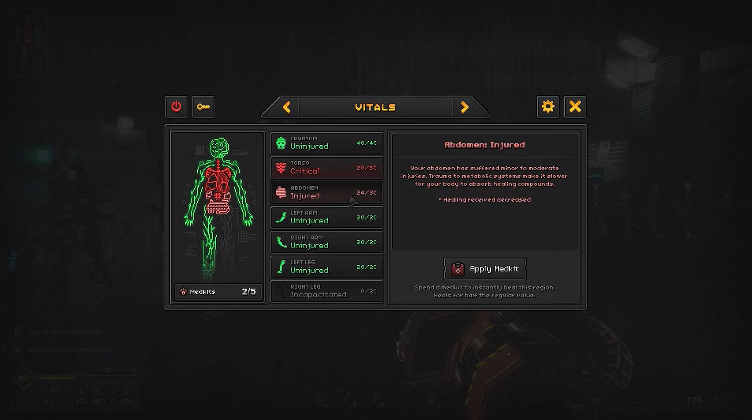Image resolution: width=752 pixels, height=420 pixels.
Task: Select the Abdomen Injured row
Action: (327, 192)
